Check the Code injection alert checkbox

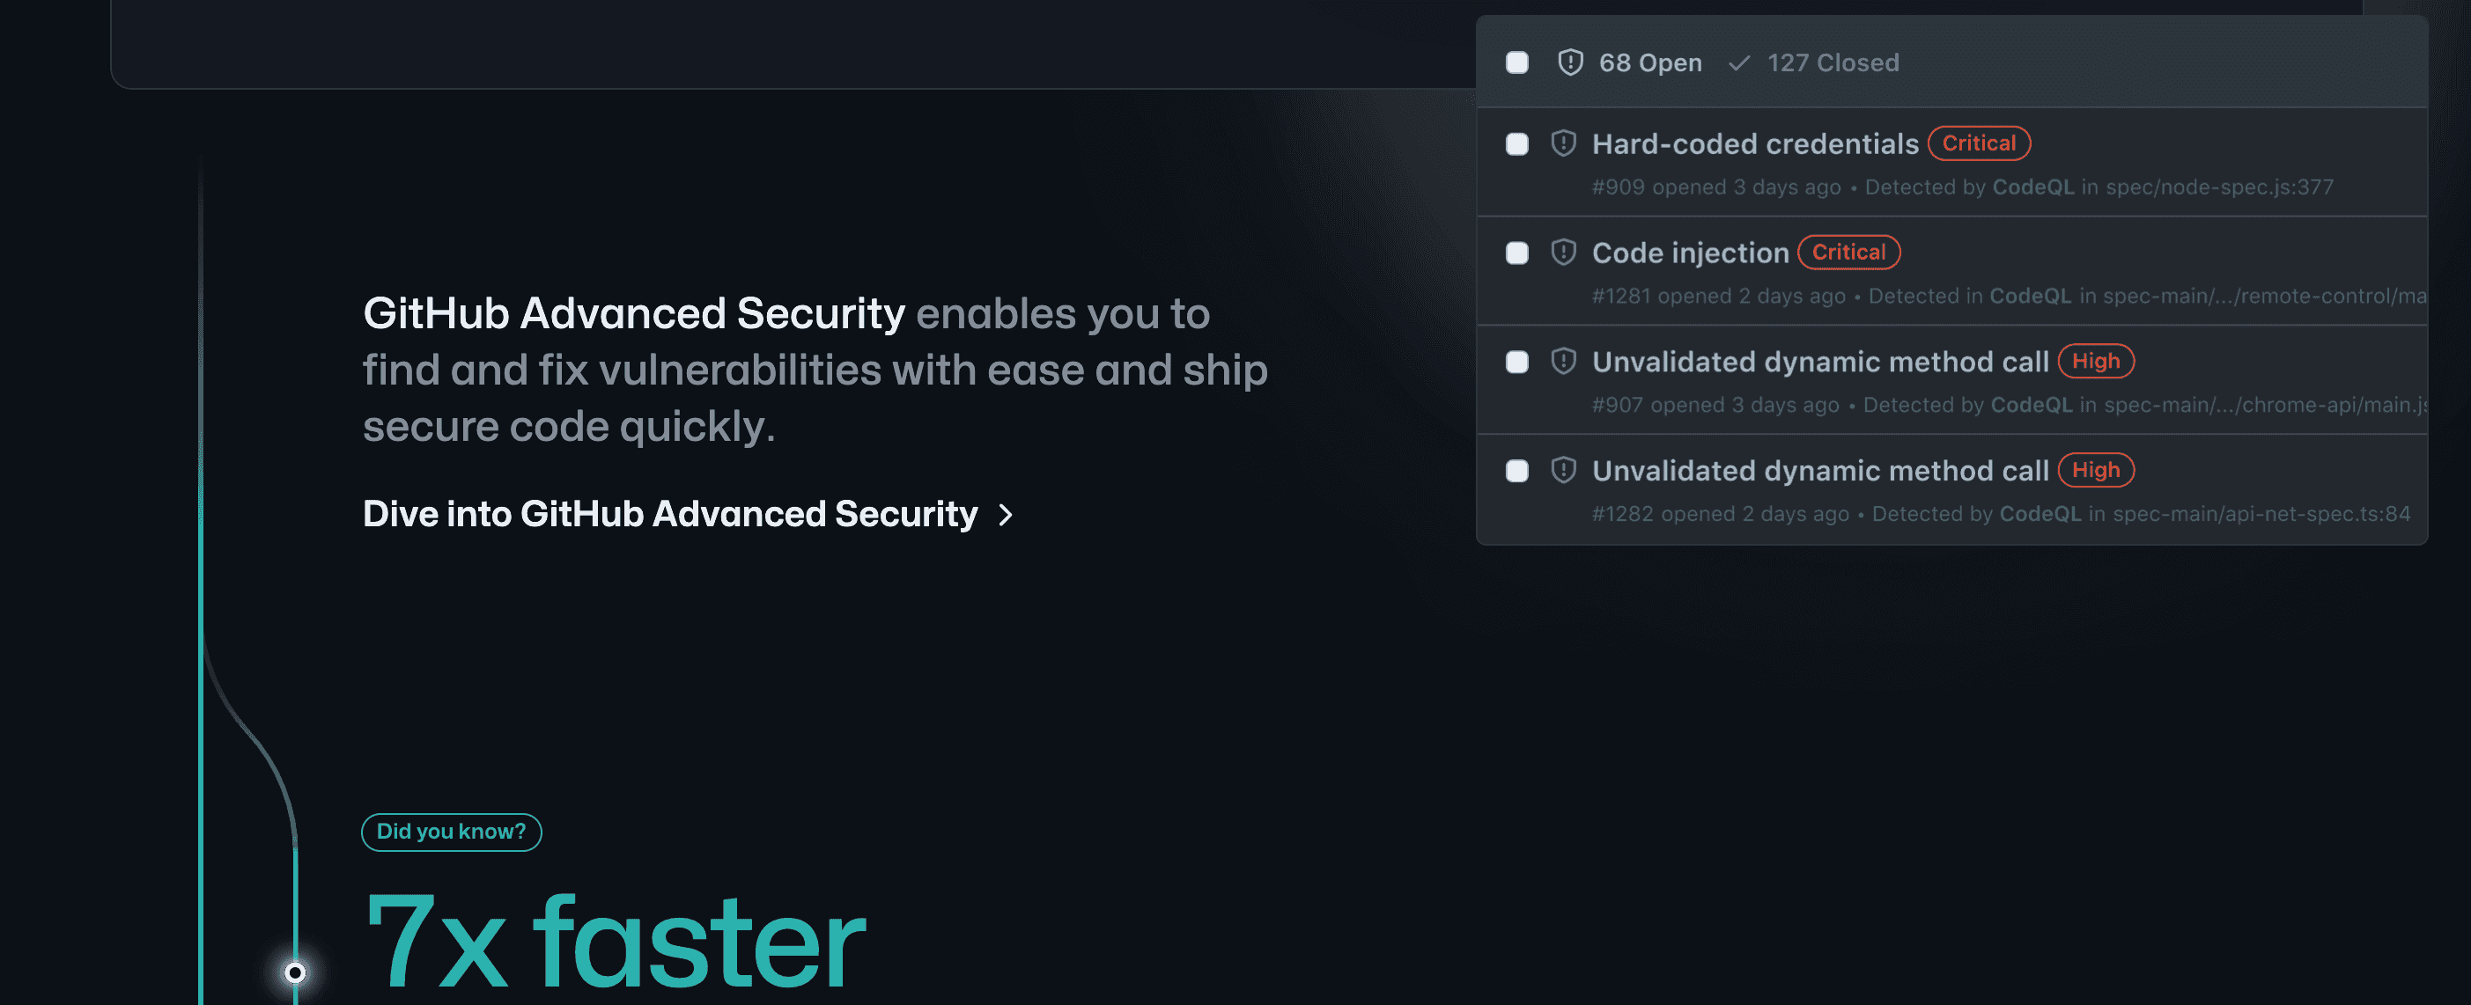[x=1516, y=253]
